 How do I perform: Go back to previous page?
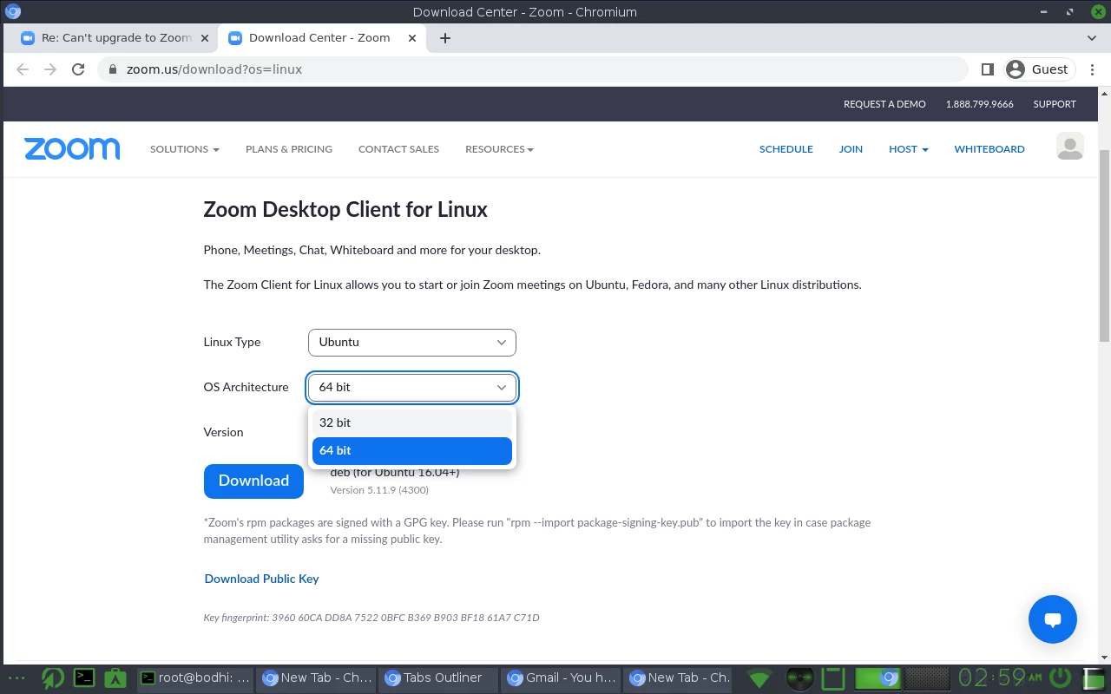point(23,69)
